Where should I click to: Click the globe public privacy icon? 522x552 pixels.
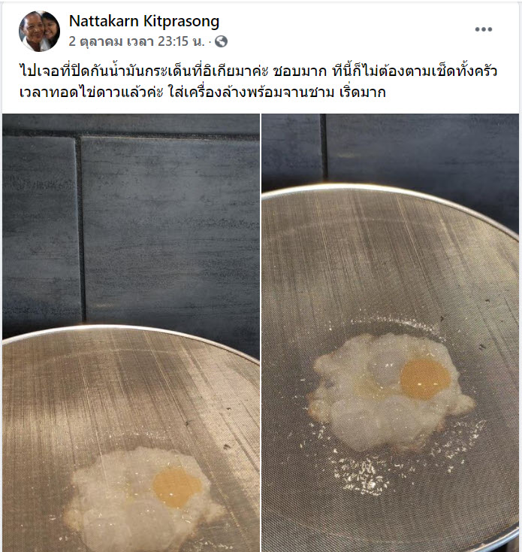click(221, 42)
